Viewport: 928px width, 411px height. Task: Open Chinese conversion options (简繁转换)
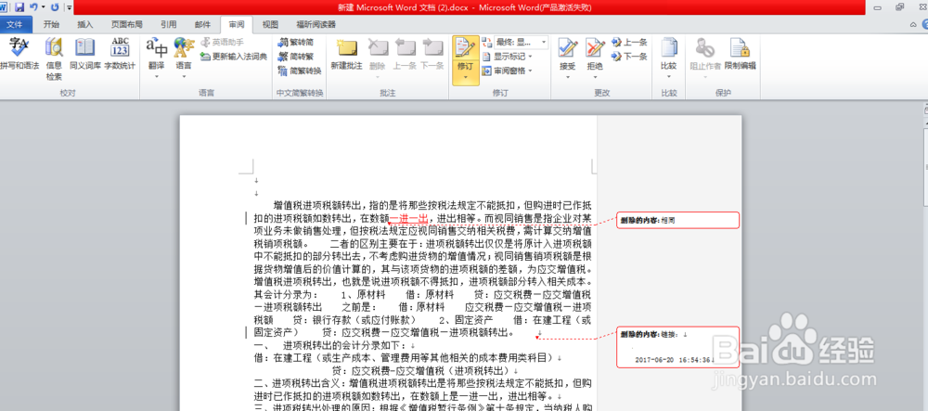(300, 71)
